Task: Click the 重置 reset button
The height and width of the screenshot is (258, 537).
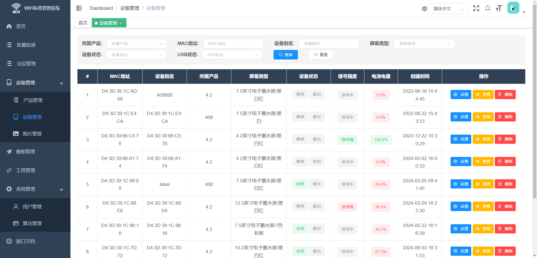Action: point(321,55)
